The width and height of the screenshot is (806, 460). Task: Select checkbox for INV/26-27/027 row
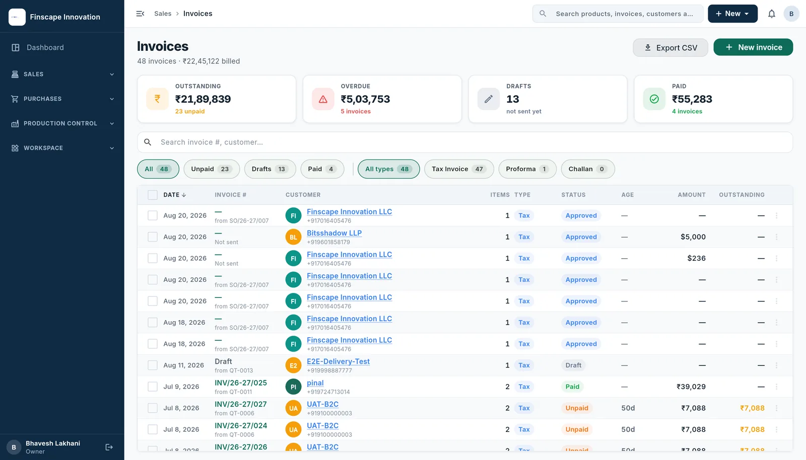point(153,408)
